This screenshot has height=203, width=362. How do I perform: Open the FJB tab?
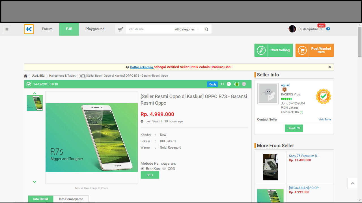69,29
